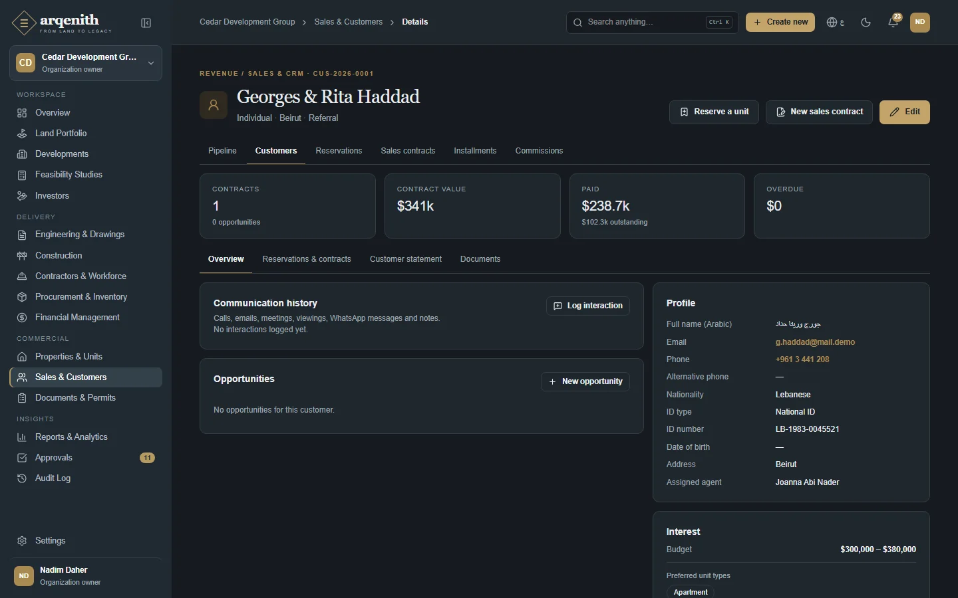Open Contractors & Workforce

(86, 276)
